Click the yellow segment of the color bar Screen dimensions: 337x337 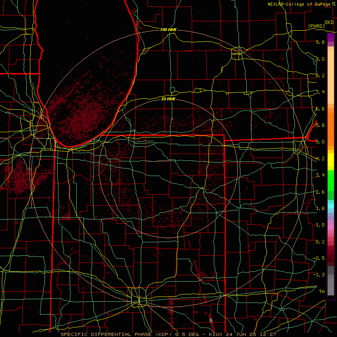coord(331,160)
